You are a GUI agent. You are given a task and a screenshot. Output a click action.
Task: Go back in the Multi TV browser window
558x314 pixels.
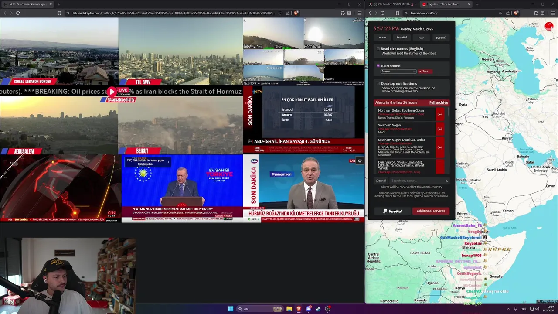pyautogui.click(x=5, y=13)
